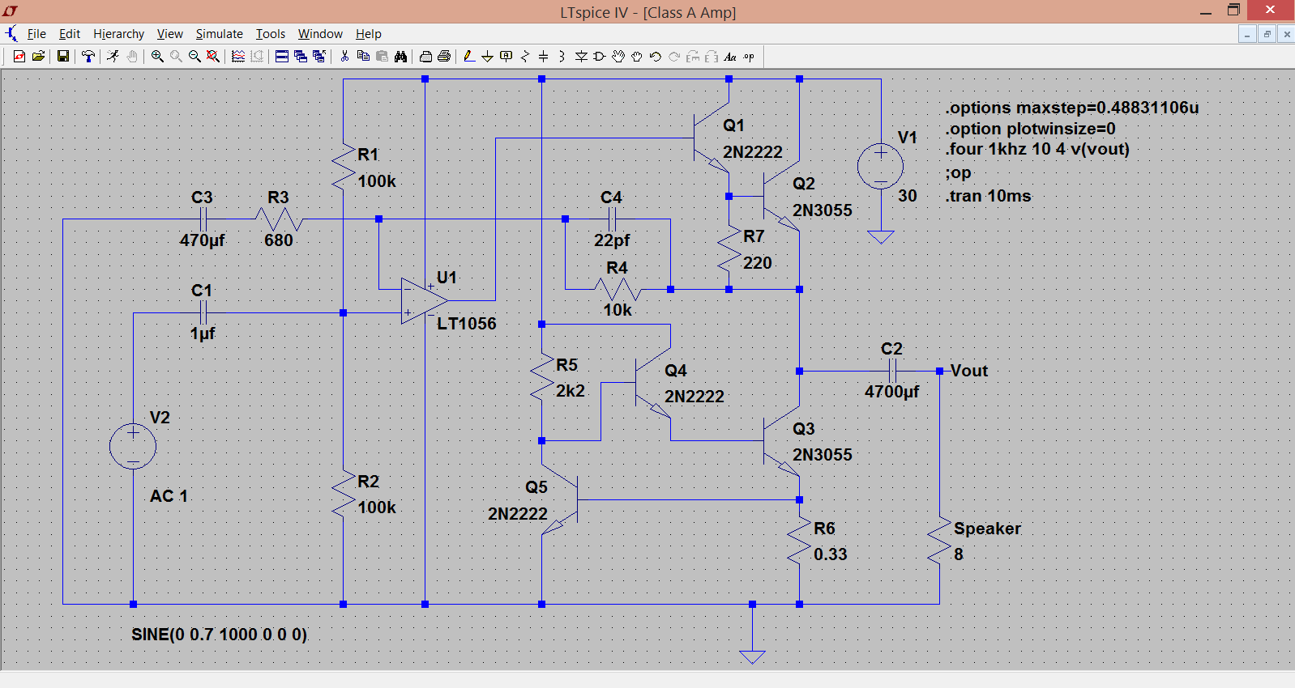
Task: Click the C4 22pf value
Action: 612,240
